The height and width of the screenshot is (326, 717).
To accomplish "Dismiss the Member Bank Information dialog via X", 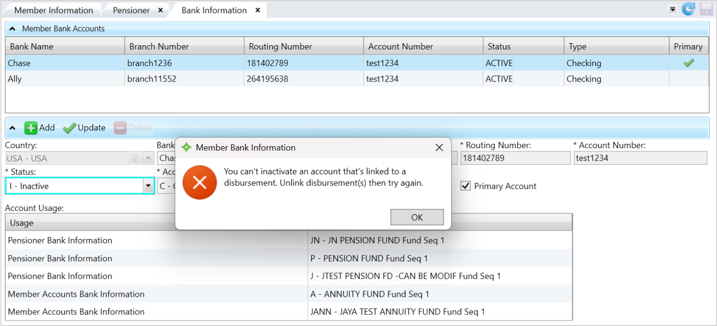I will click(x=439, y=148).
